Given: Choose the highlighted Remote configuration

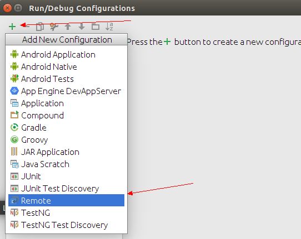Looking at the screenshot, I should click(x=66, y=200).
